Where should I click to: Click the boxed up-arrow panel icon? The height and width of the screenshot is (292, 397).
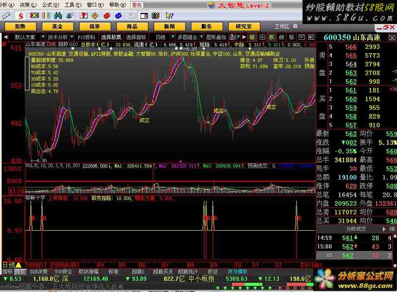click(302, 37)
